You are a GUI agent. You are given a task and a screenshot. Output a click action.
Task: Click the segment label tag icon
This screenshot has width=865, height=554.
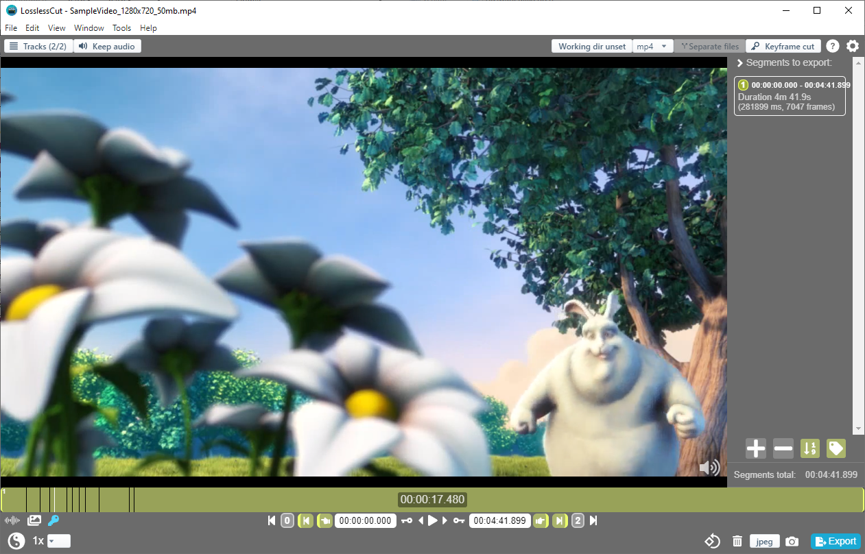[x=836, y=449]
